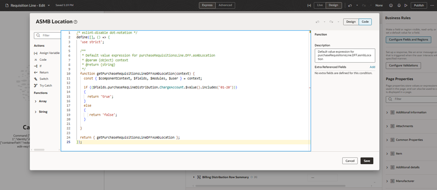The width and height of the screenshot is (437, 190).
Task: Expand the Array functions group
Action: tap(36, 101)
